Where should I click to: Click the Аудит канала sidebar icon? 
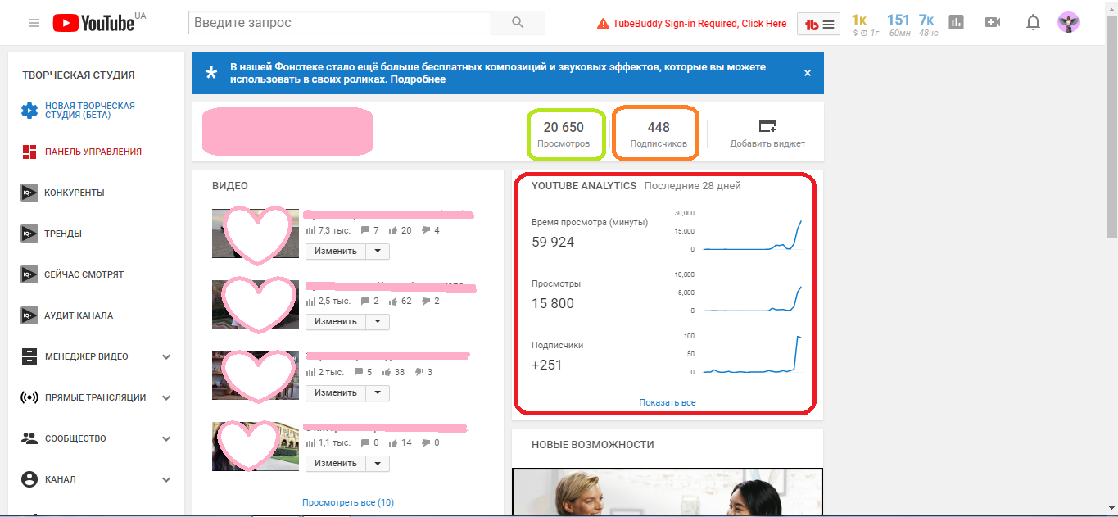(29, 315)
